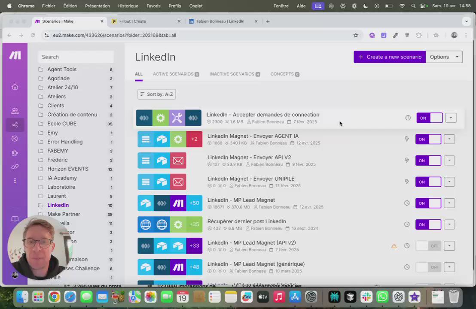Expand row menu for Envoyer UNIPILE
Screen dimensions: 476x309
(450, 182)
